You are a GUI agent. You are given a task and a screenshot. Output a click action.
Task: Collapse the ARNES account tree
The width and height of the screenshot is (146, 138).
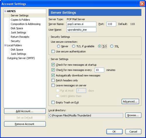[x=5, y=11]
